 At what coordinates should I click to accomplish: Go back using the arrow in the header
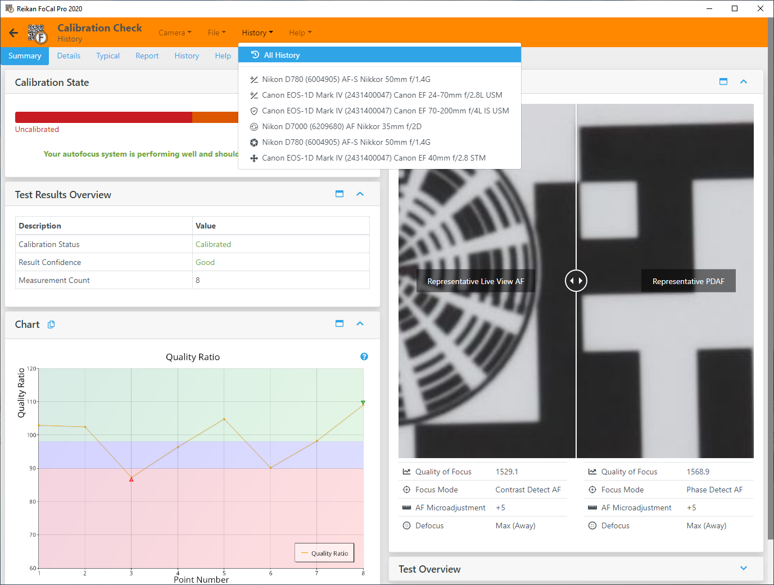pos(13,33)
